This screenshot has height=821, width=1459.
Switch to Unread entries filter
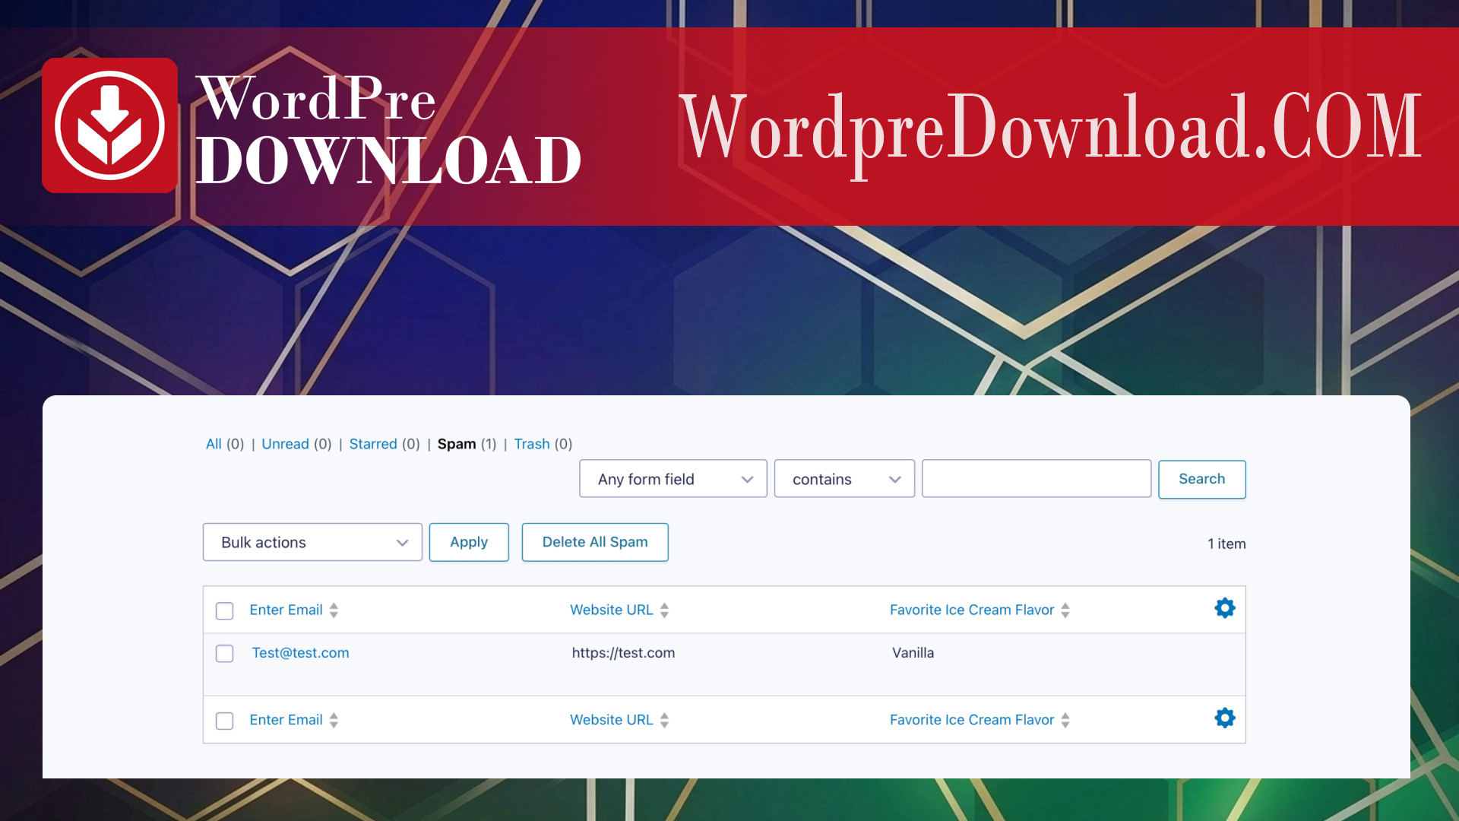click(x=285, y=444)
